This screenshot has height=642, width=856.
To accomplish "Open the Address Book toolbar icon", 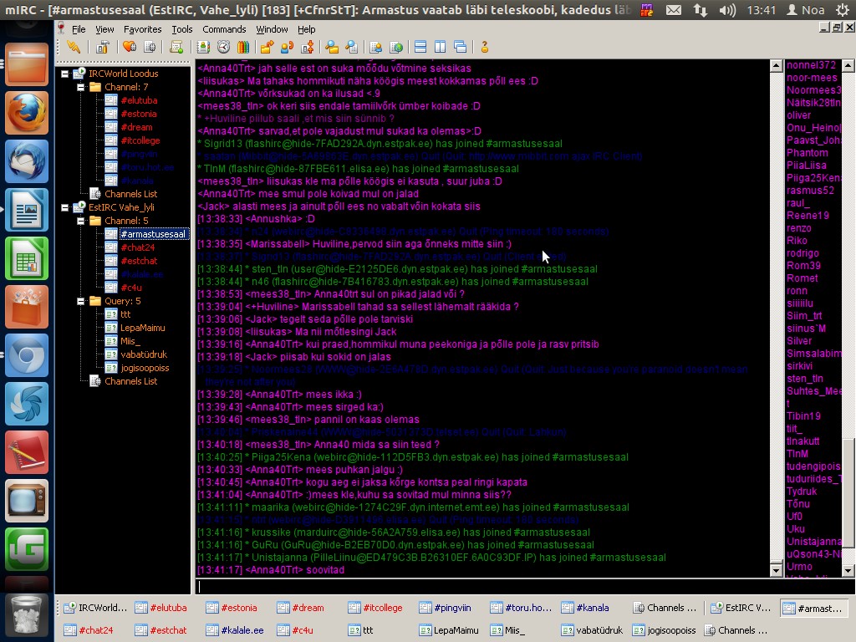I will (x=203, y=48).
